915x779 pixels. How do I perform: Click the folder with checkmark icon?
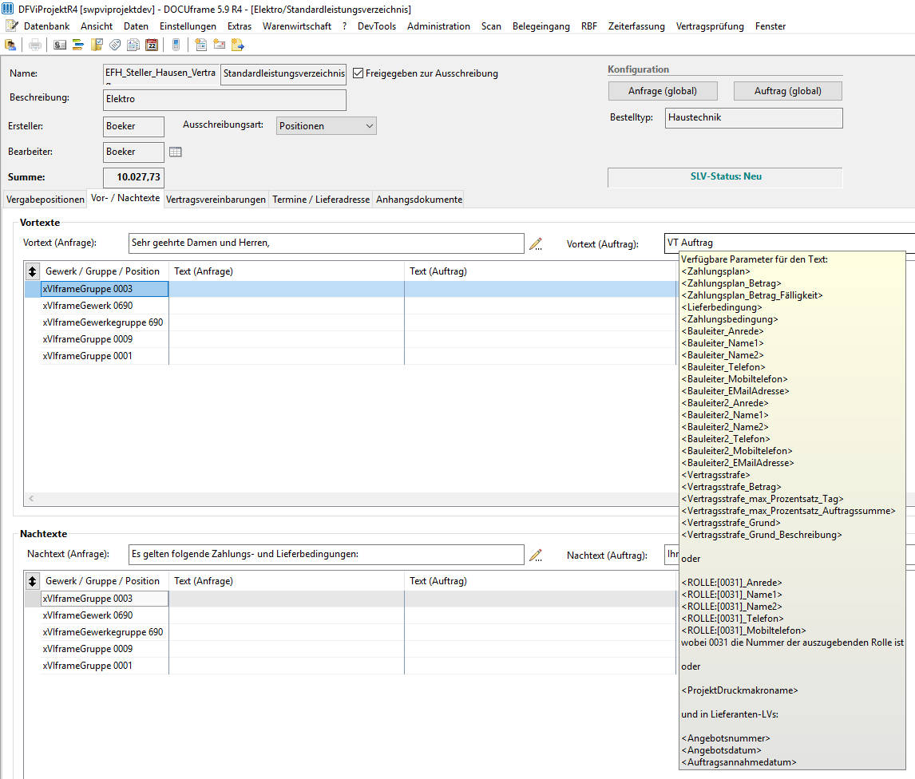pyautogui.click(x=97, y=45)
